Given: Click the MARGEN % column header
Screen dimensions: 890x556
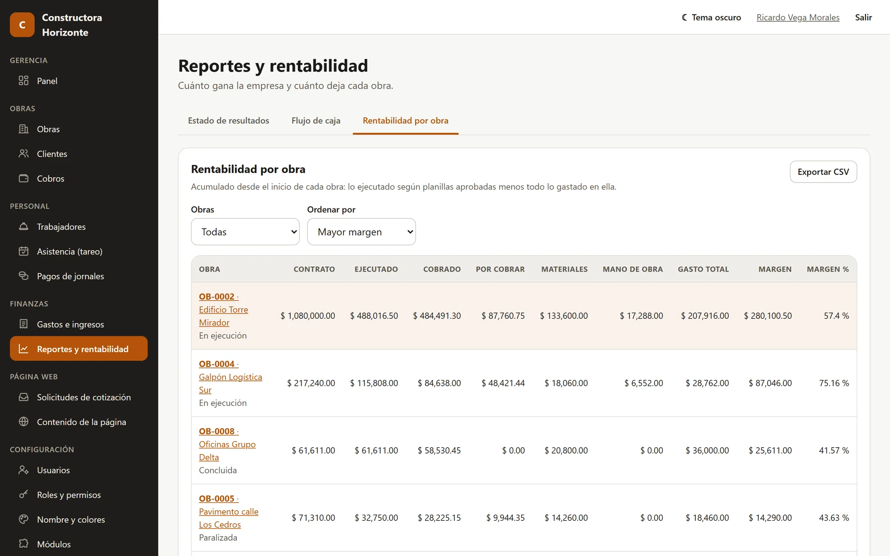Looking at the screenshot, I should [828, 269].
